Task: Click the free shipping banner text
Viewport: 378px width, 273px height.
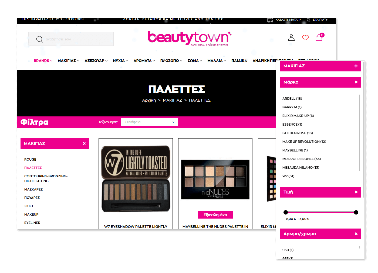Action: point(173,19)
